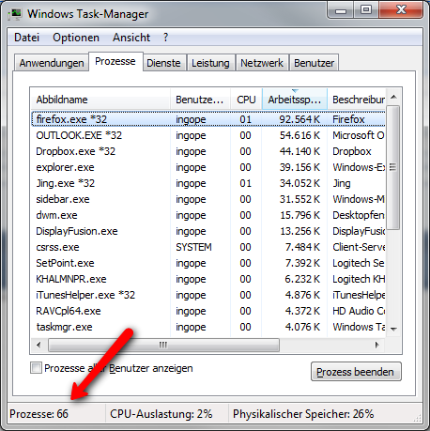The height and width of the screenshot is (431, 430).
Task: Click the horizontal scrollbar thumb
Action: pos(163,345)
